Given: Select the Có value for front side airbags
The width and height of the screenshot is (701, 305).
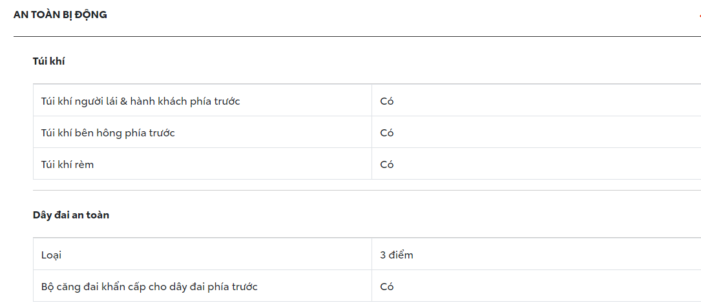Looking at the screenshot, I should point(387,133).
